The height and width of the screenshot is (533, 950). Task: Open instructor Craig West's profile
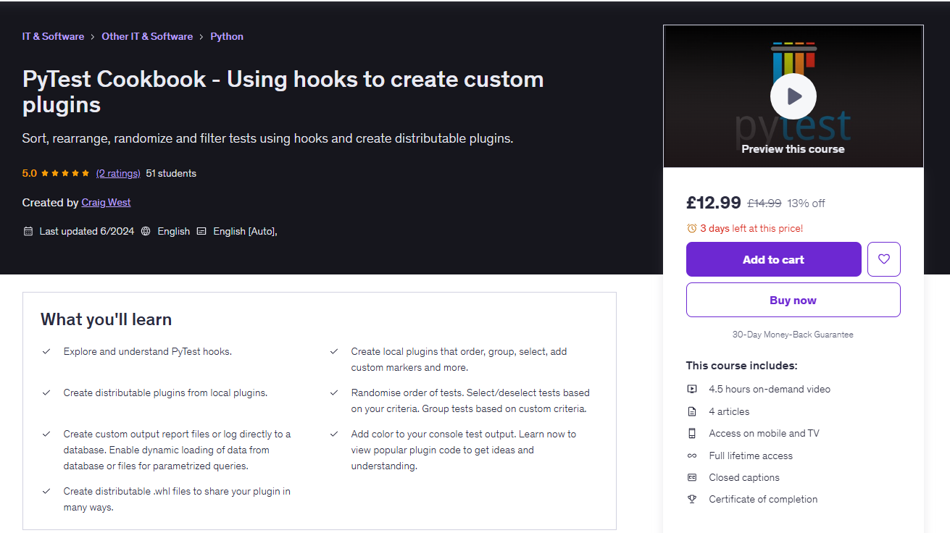(x=106, y=202)
